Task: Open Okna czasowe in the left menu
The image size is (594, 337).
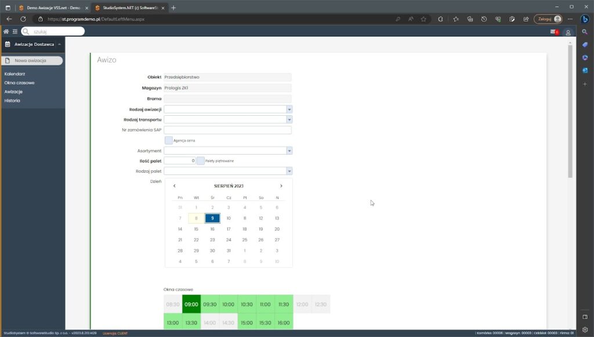Action: (19, 83)
